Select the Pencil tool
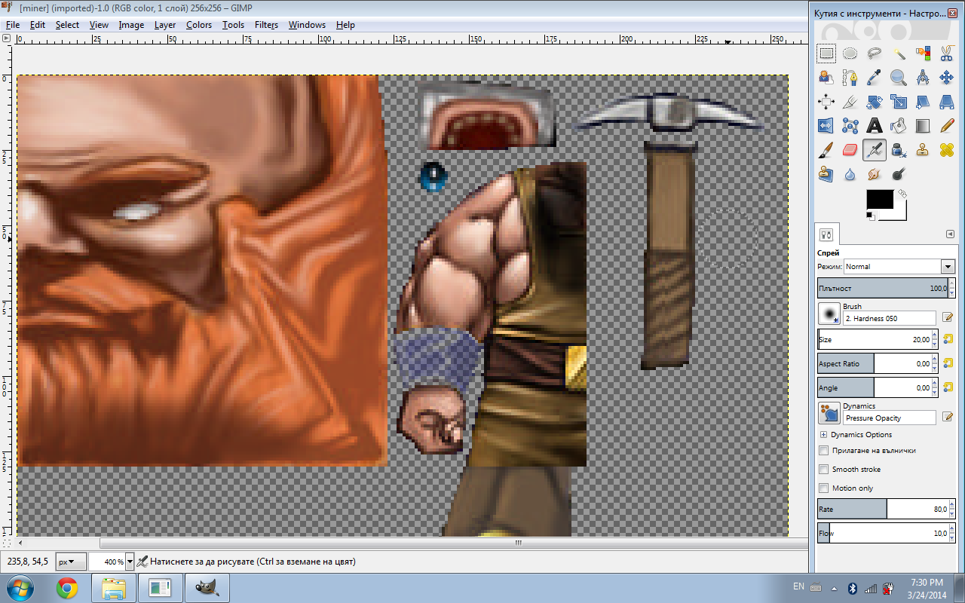The image size is (965, 603). 947,126
